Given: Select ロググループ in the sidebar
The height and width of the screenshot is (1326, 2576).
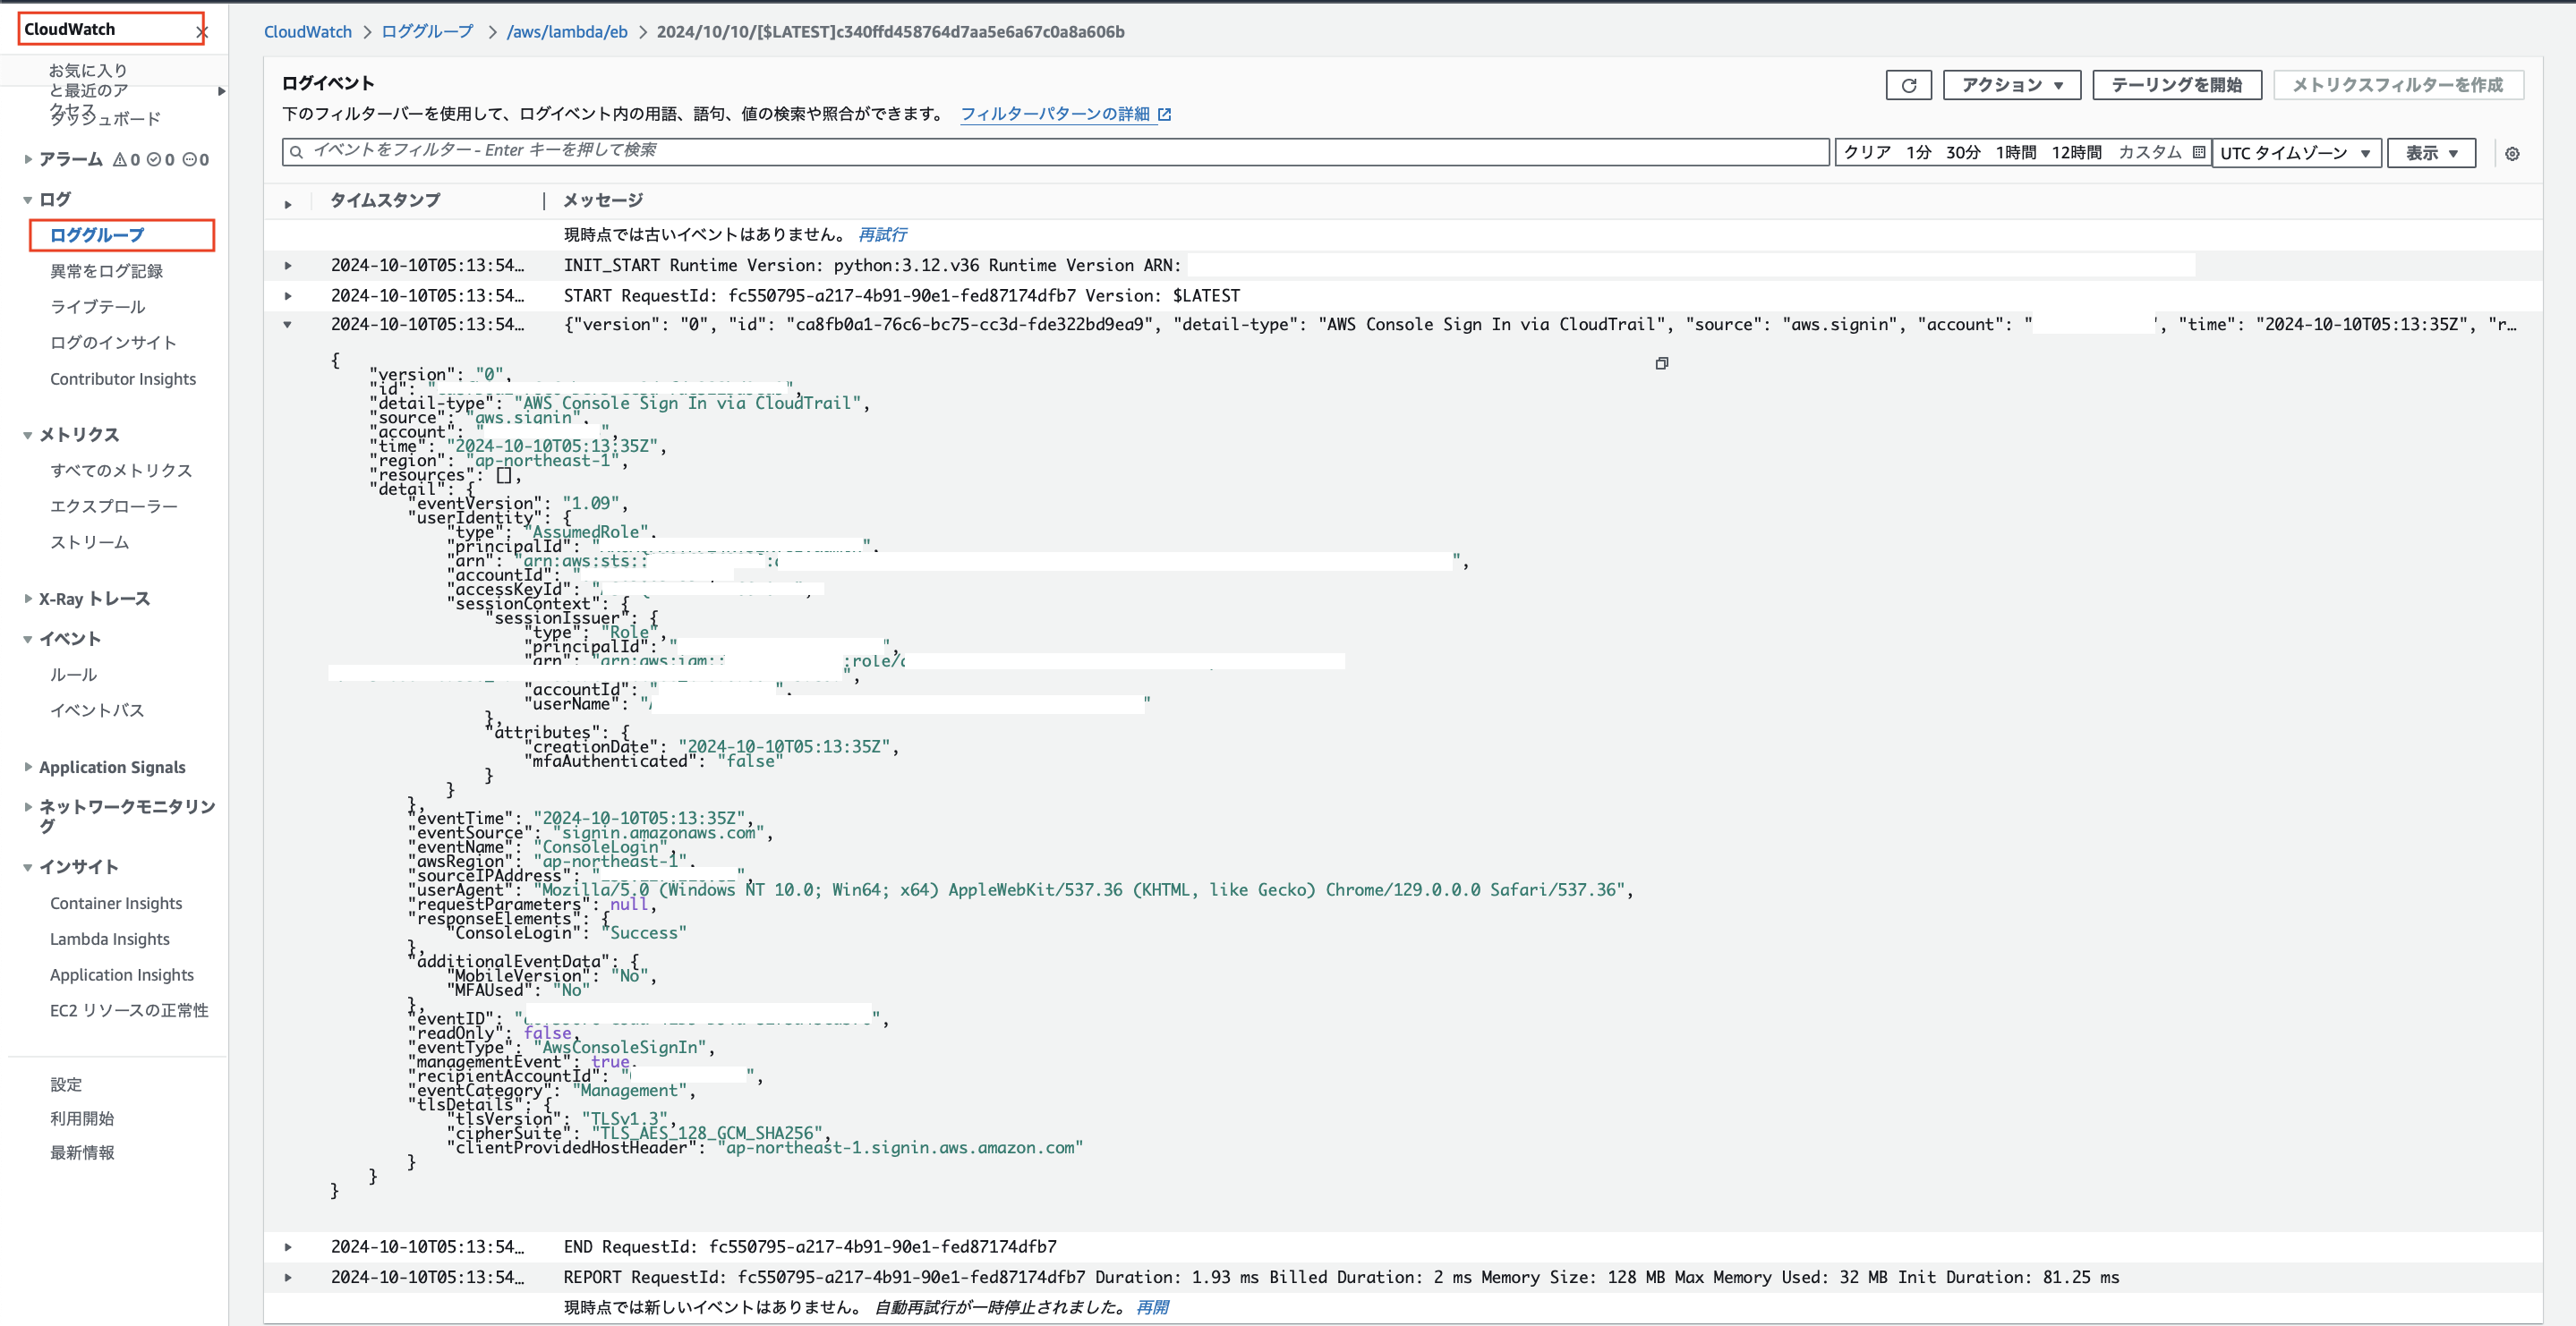Looking at the screenshot, I should pos(97,235).
